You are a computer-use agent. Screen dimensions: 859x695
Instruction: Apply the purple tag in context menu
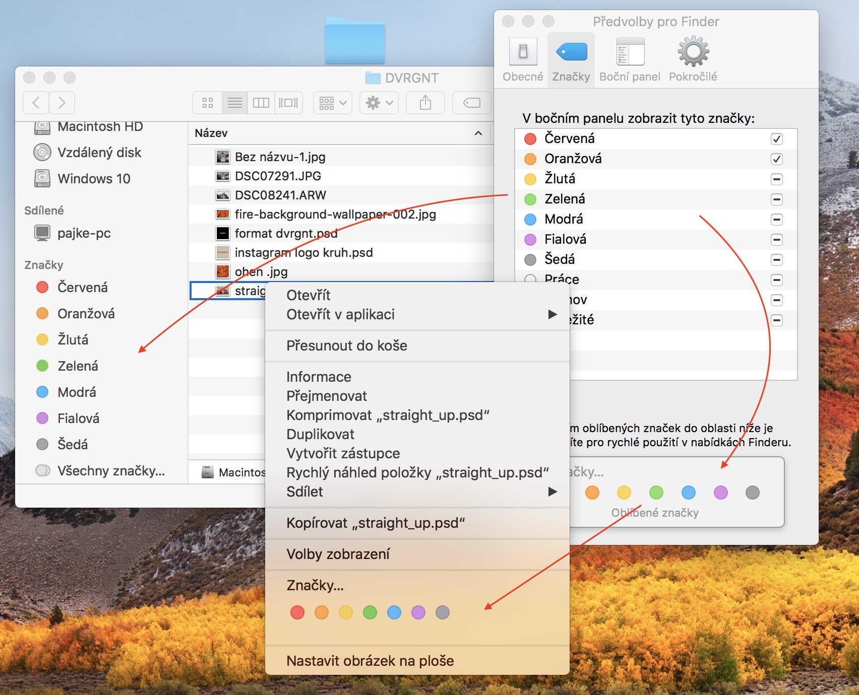[x=418, y=612]
